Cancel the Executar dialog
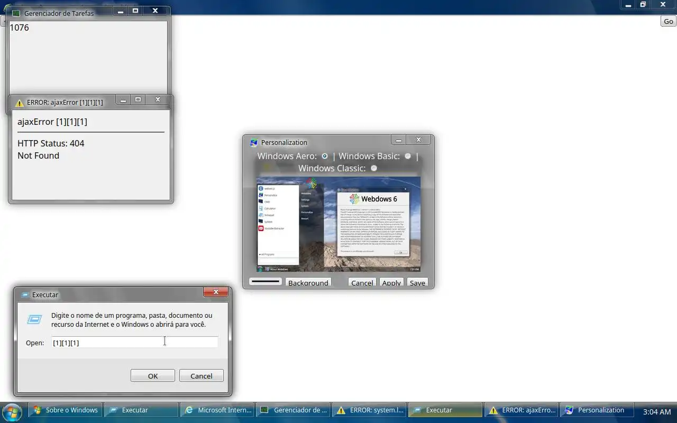This screenshot has width=677, height=423. (x=202, y=375)
